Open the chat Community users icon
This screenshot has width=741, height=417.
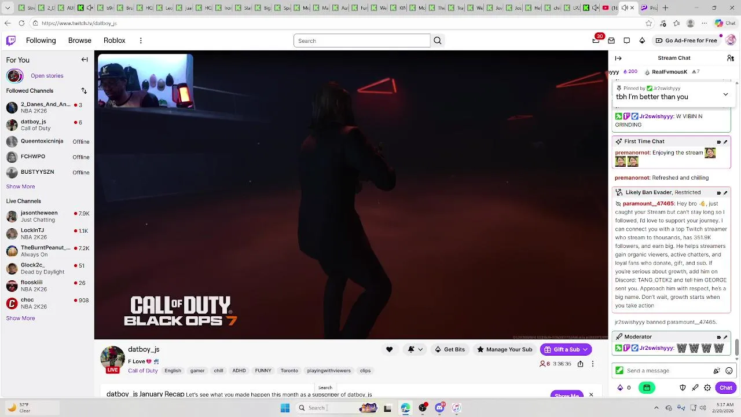click(731, 58)
